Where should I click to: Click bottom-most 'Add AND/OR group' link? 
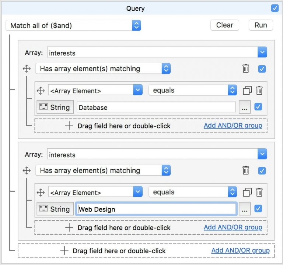click(x=240, y=251)
